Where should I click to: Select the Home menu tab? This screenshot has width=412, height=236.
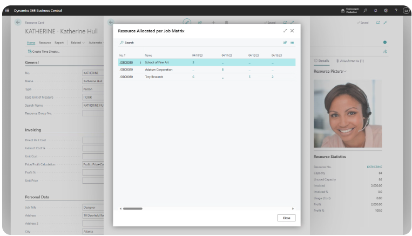click(x=31, y=43)
